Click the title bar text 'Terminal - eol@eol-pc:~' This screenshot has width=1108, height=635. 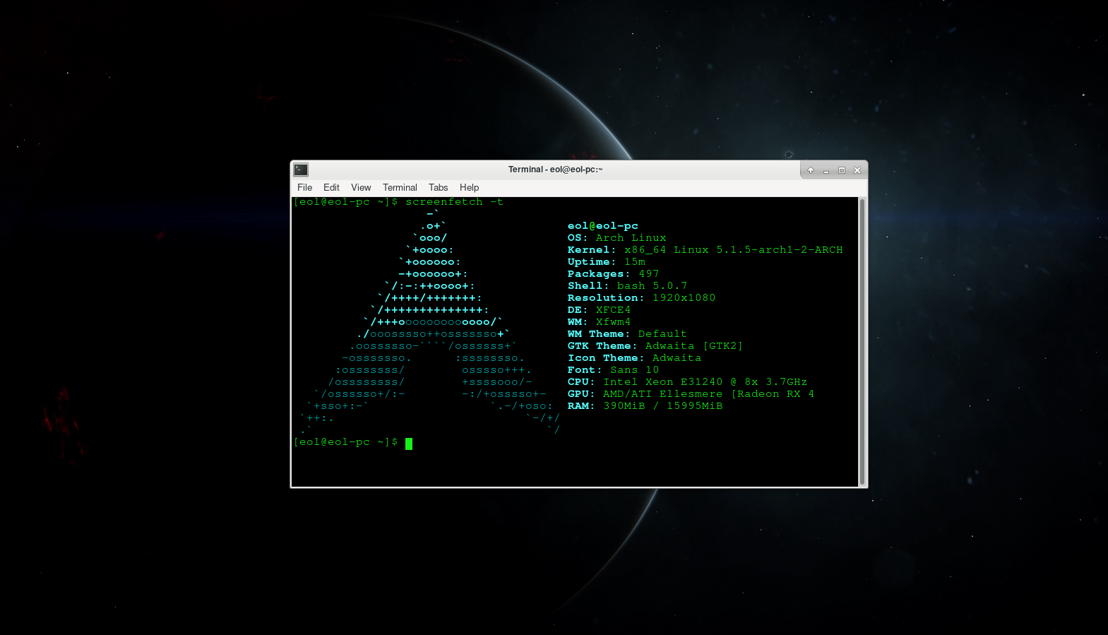coord(555,170)
